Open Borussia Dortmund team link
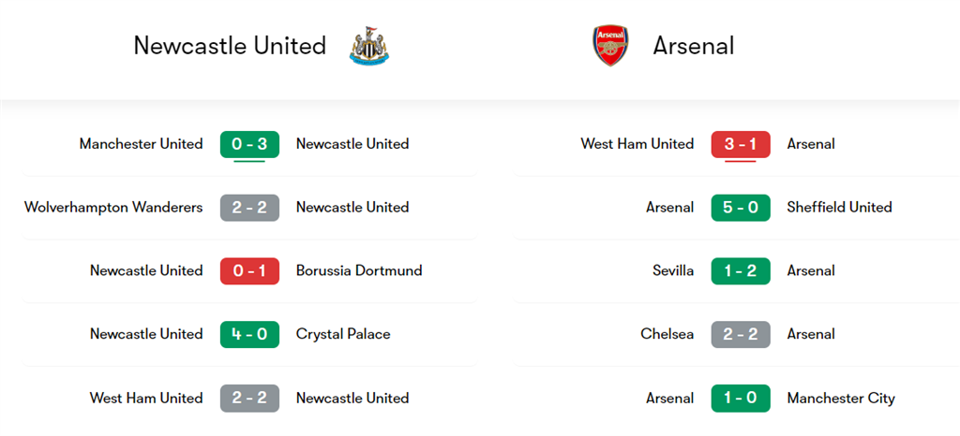 359,270
